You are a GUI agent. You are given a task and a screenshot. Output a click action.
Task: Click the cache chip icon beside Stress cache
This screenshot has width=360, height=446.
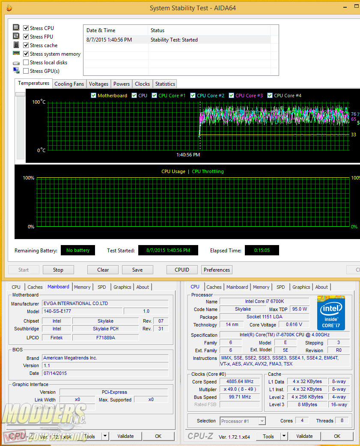[x=16, y=45]
